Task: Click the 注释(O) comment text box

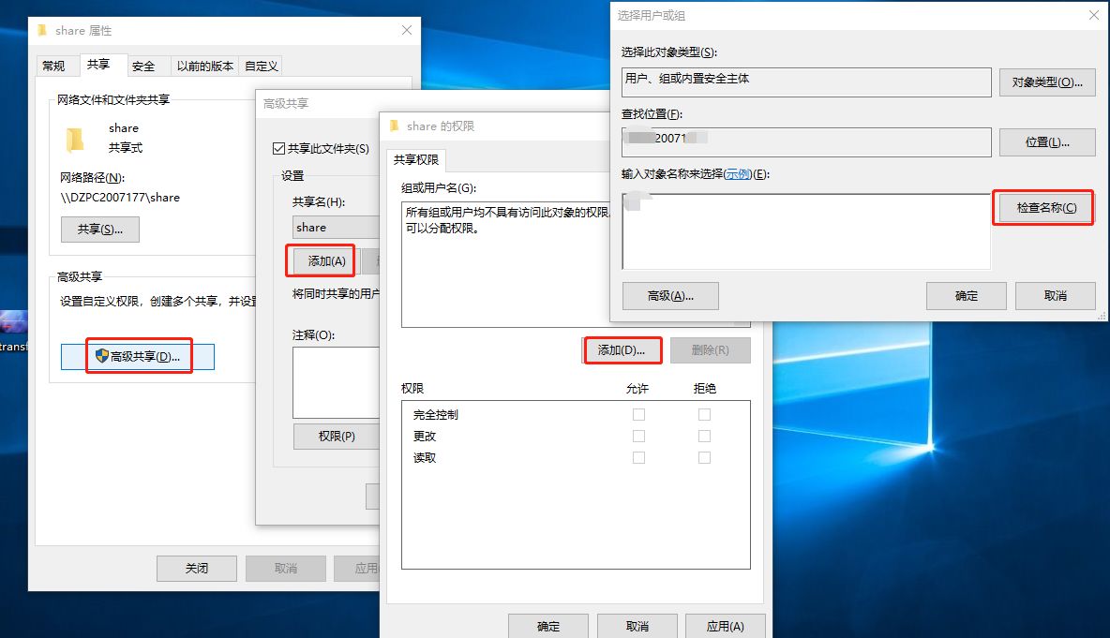Action: tap(337, 382)
